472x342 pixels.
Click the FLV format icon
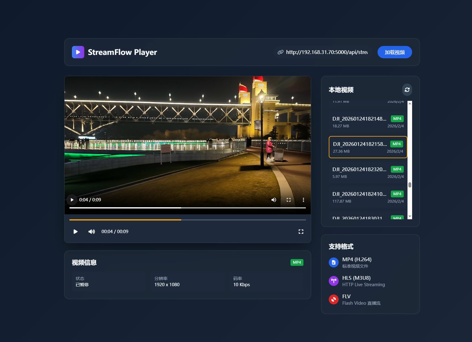(x=334, y=299)
